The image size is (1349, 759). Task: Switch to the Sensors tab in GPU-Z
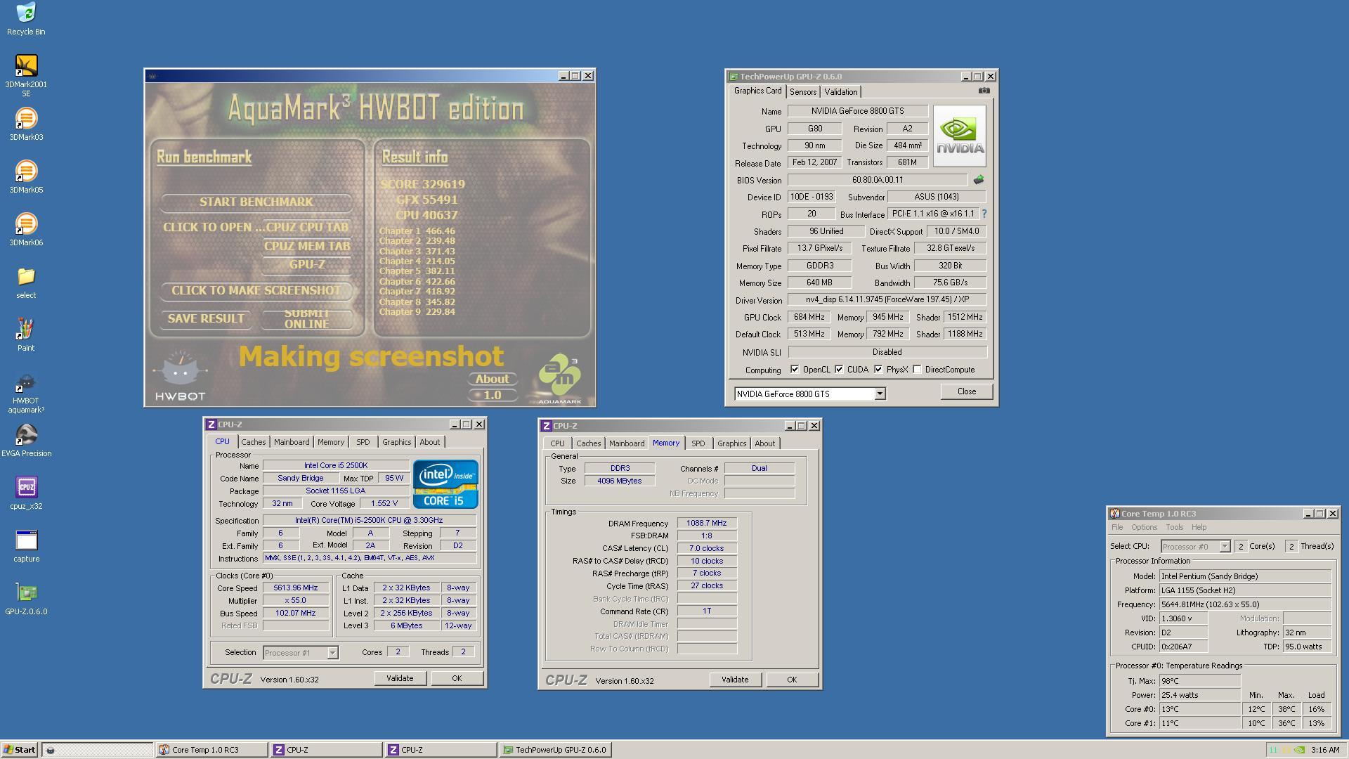click(802, 92)
